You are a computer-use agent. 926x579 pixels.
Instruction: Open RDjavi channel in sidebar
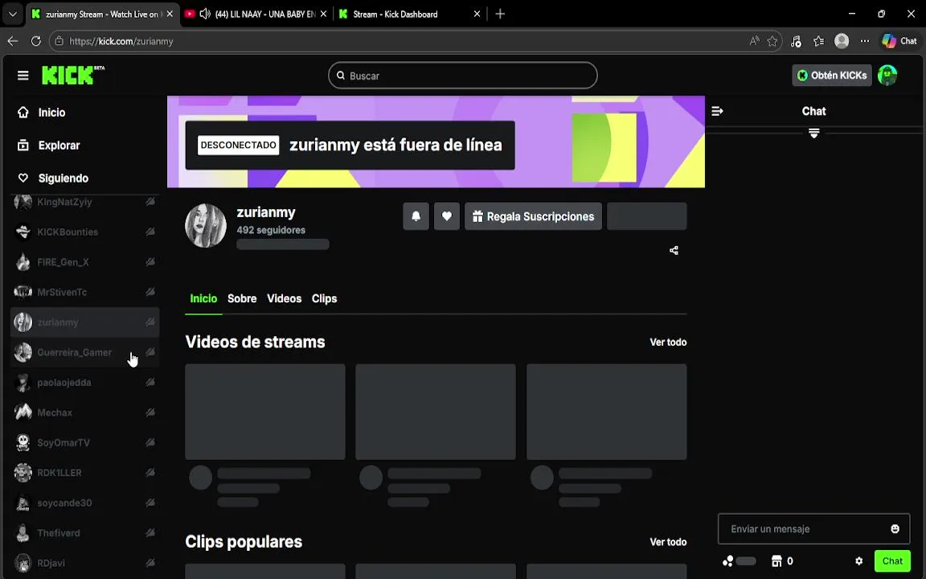pos(84,564)
